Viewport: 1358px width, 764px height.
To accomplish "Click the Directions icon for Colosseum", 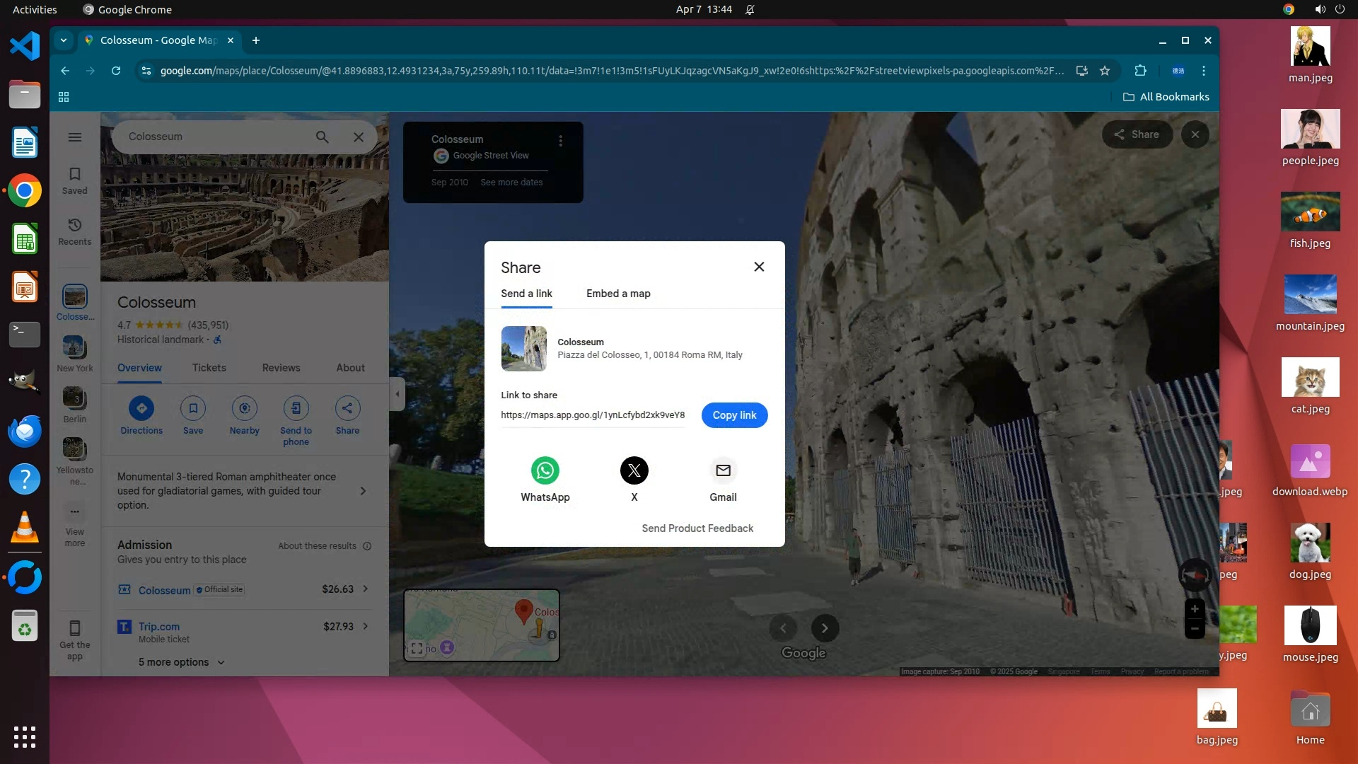I will point(141,408).
